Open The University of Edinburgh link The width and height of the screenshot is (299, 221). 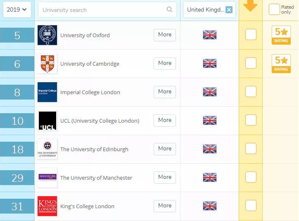pos(94,149)
